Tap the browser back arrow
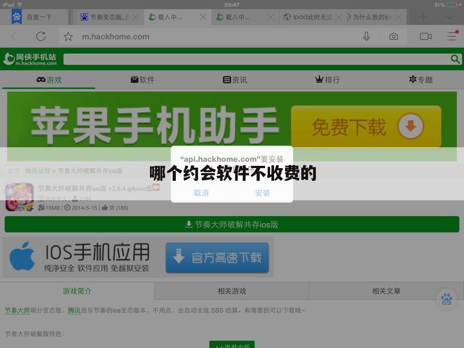The height and width of the screenshot is (348, 464). [x=14, y=37]
